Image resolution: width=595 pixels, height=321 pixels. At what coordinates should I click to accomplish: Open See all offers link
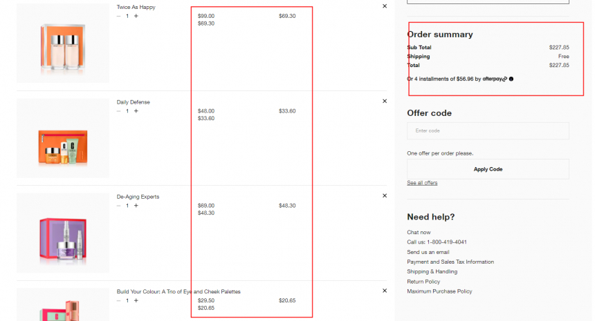[422, 183]
